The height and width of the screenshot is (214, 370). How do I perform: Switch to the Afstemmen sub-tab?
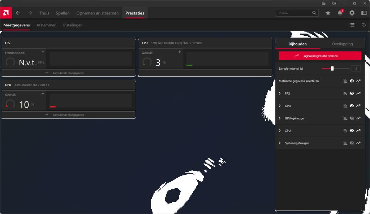47,25
